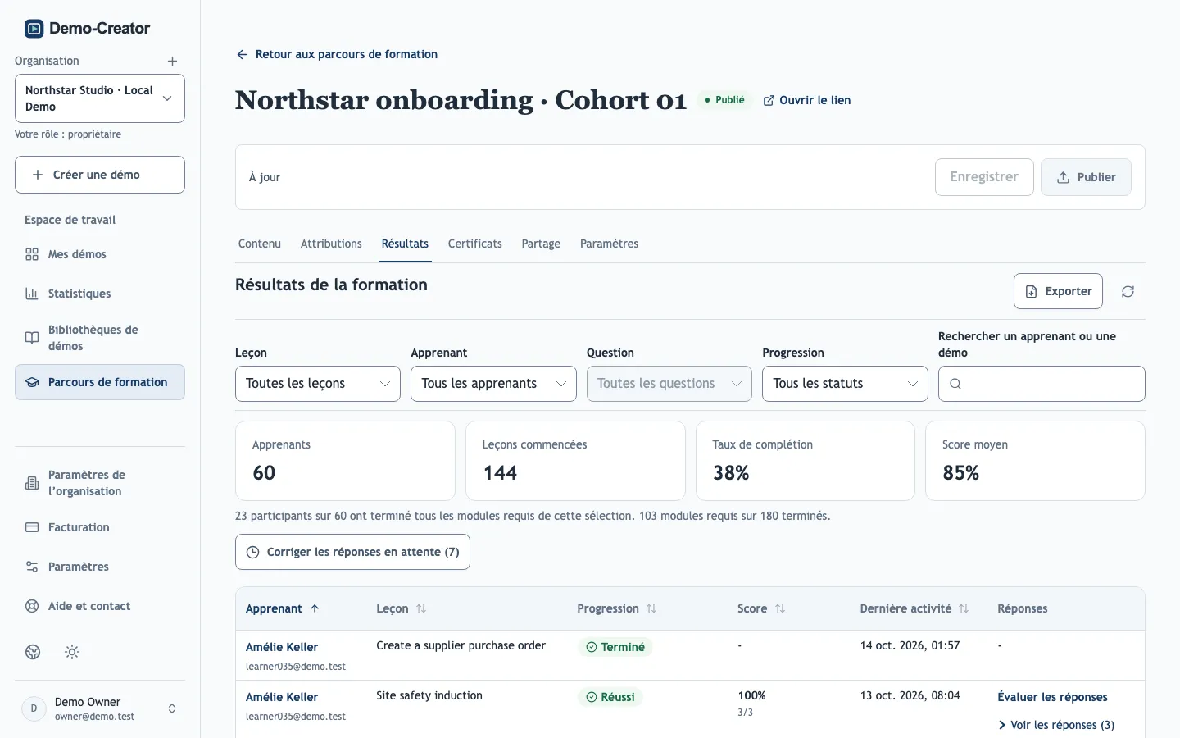Click the Facturation card icon
This screenshot has width=1180, height=738.
[32, 527]
